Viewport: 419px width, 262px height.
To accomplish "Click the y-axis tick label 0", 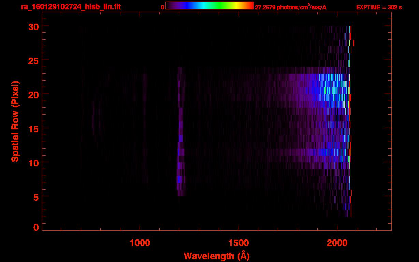I will point(37,227).
